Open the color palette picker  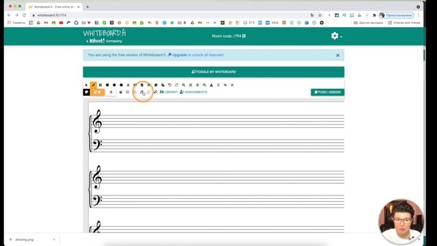click(x=87, y=92)
